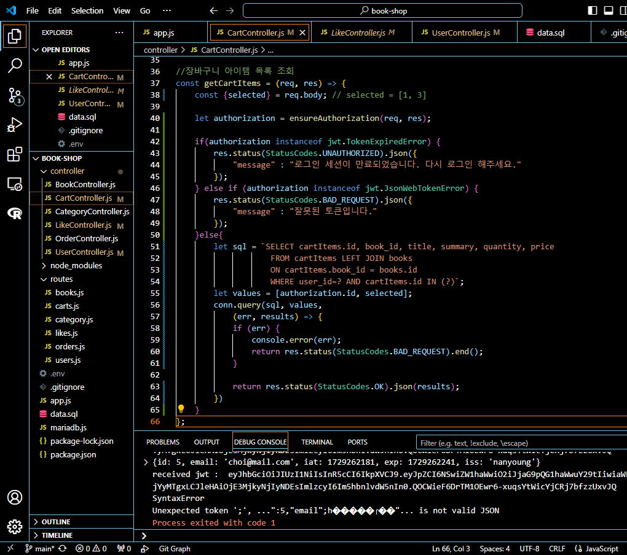Click the main* git branch indicator

[x=39, y=549]
